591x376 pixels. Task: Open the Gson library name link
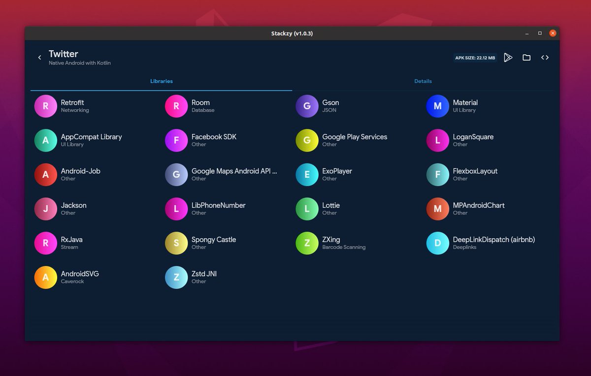330,102
